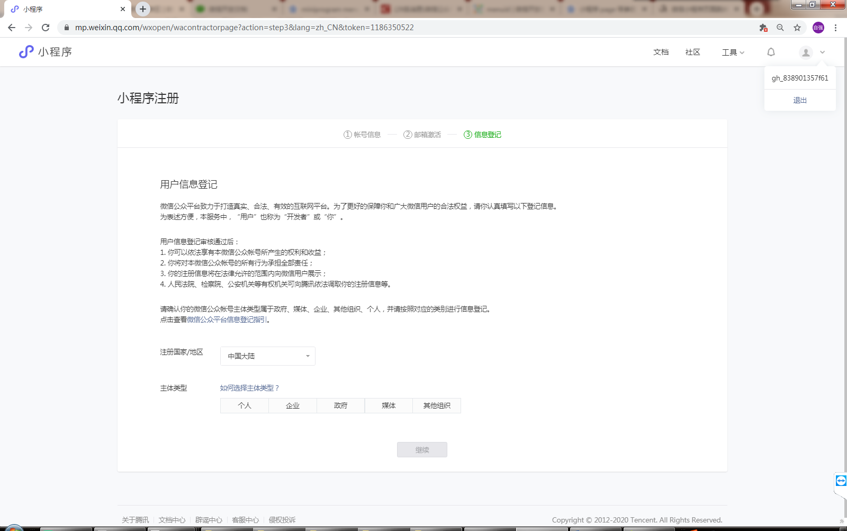The width and height of the screenshot is (847, 531).
Task: Click the 客服中心 footer link
Action: 246,520
